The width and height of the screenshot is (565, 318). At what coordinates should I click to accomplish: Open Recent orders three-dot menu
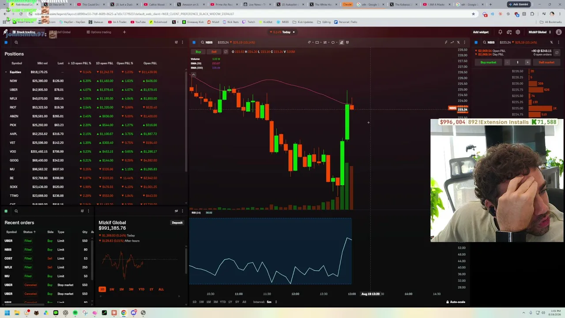click(88, 211)
